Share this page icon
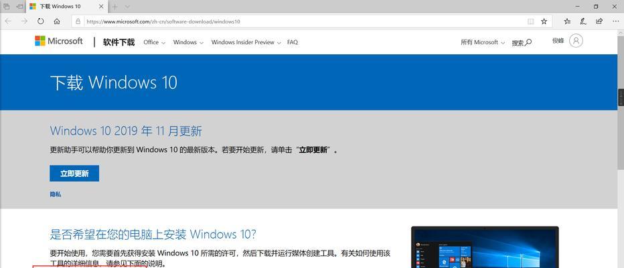Screen dimensions: 624x268 pyautogui.click(x=599, y=21)
